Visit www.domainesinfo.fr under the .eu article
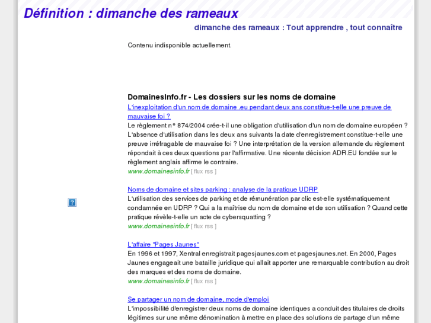 tap(159, 171)
